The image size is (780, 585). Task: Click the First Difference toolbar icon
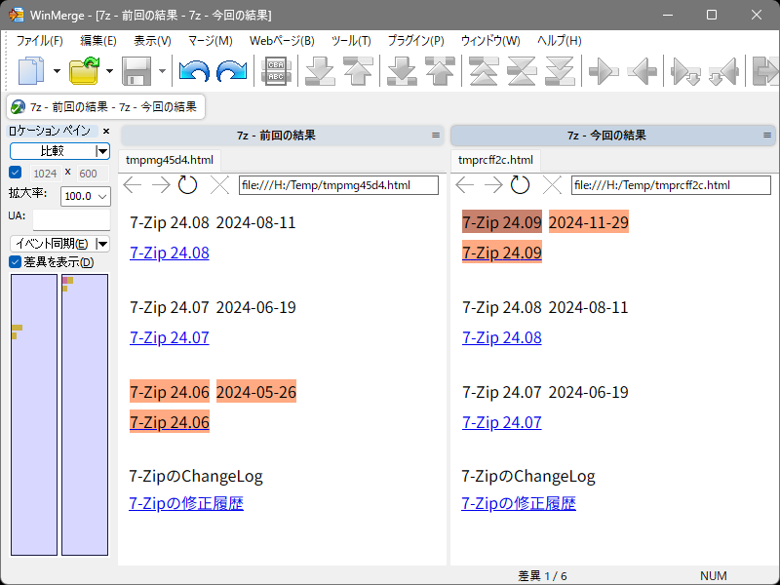pos(483,70)
